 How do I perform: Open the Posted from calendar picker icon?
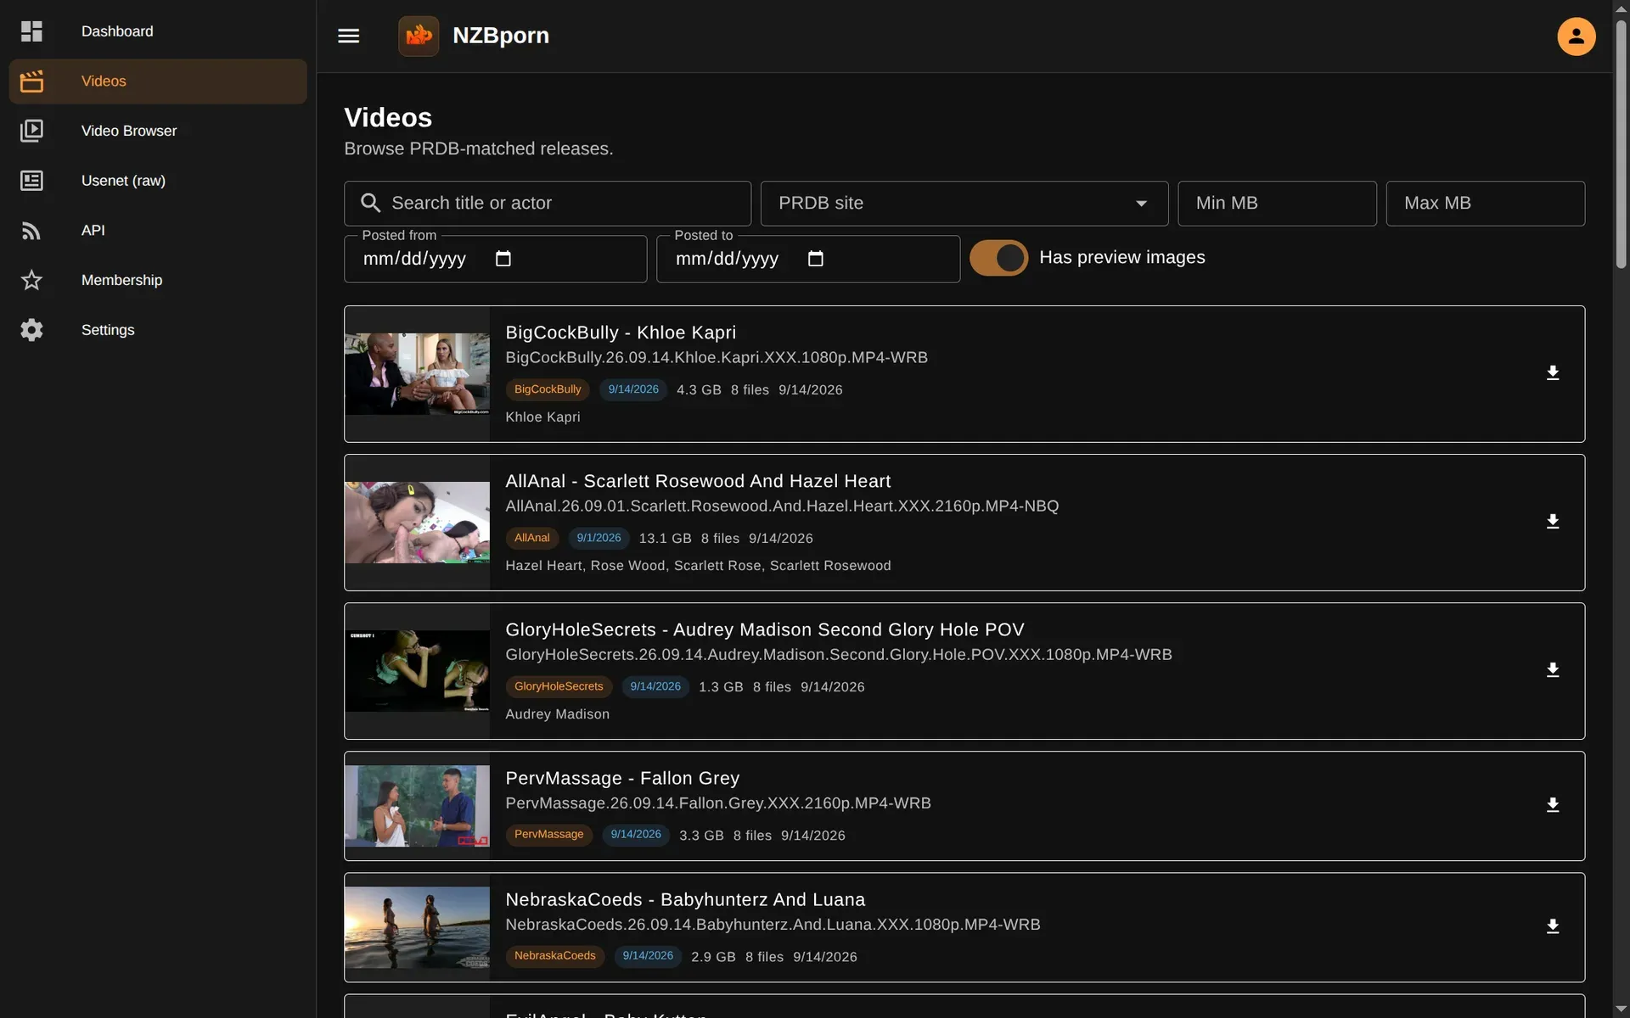503,259
